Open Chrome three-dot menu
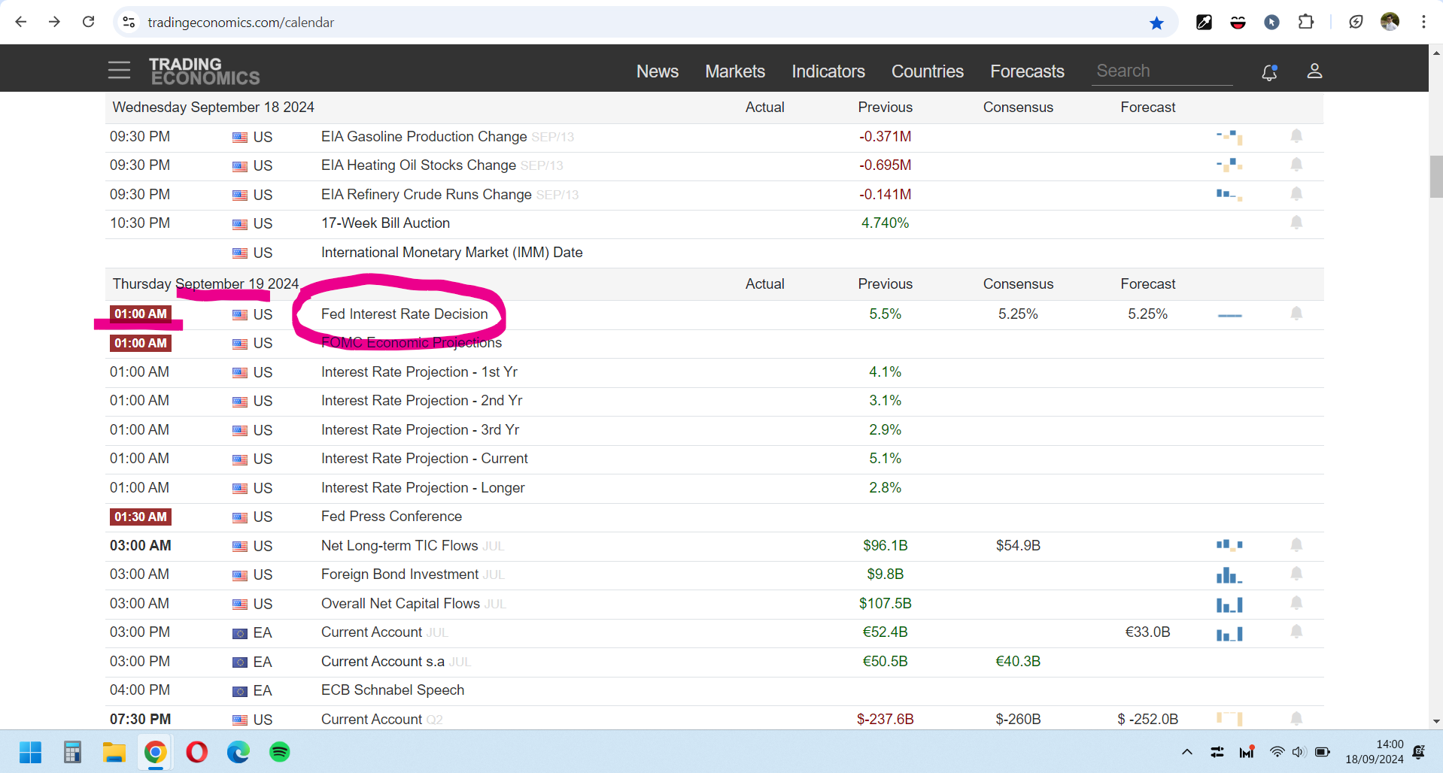Viewport: 1443px width, 773px height. click(1423, 23)
